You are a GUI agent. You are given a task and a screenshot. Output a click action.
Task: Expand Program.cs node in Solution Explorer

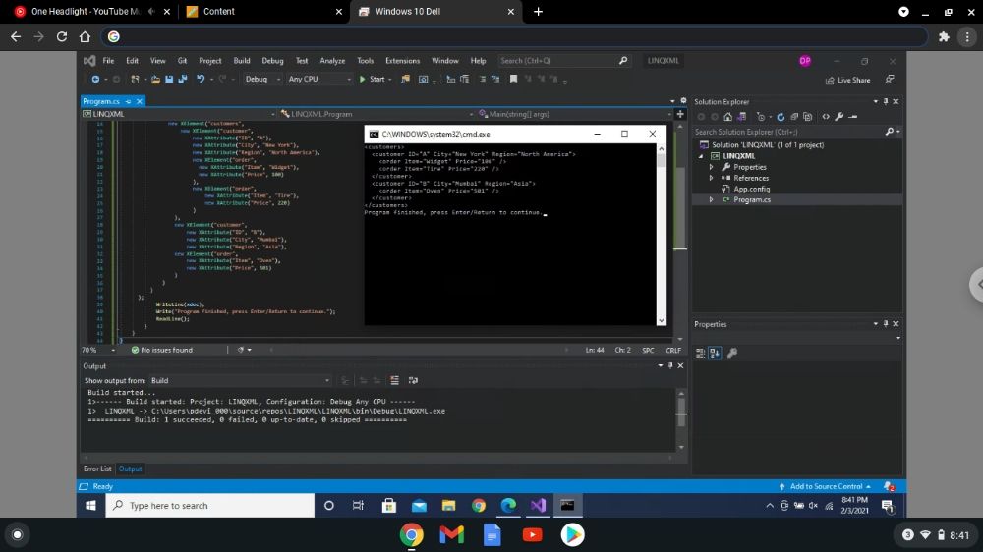(x=711, y=199)
